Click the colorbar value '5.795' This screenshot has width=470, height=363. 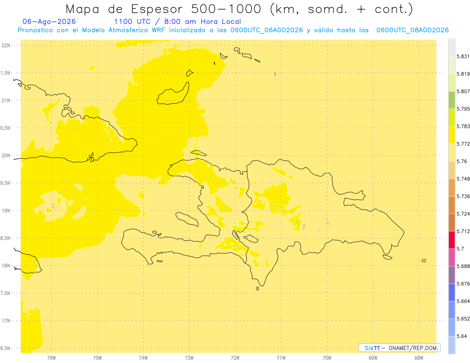463,109
